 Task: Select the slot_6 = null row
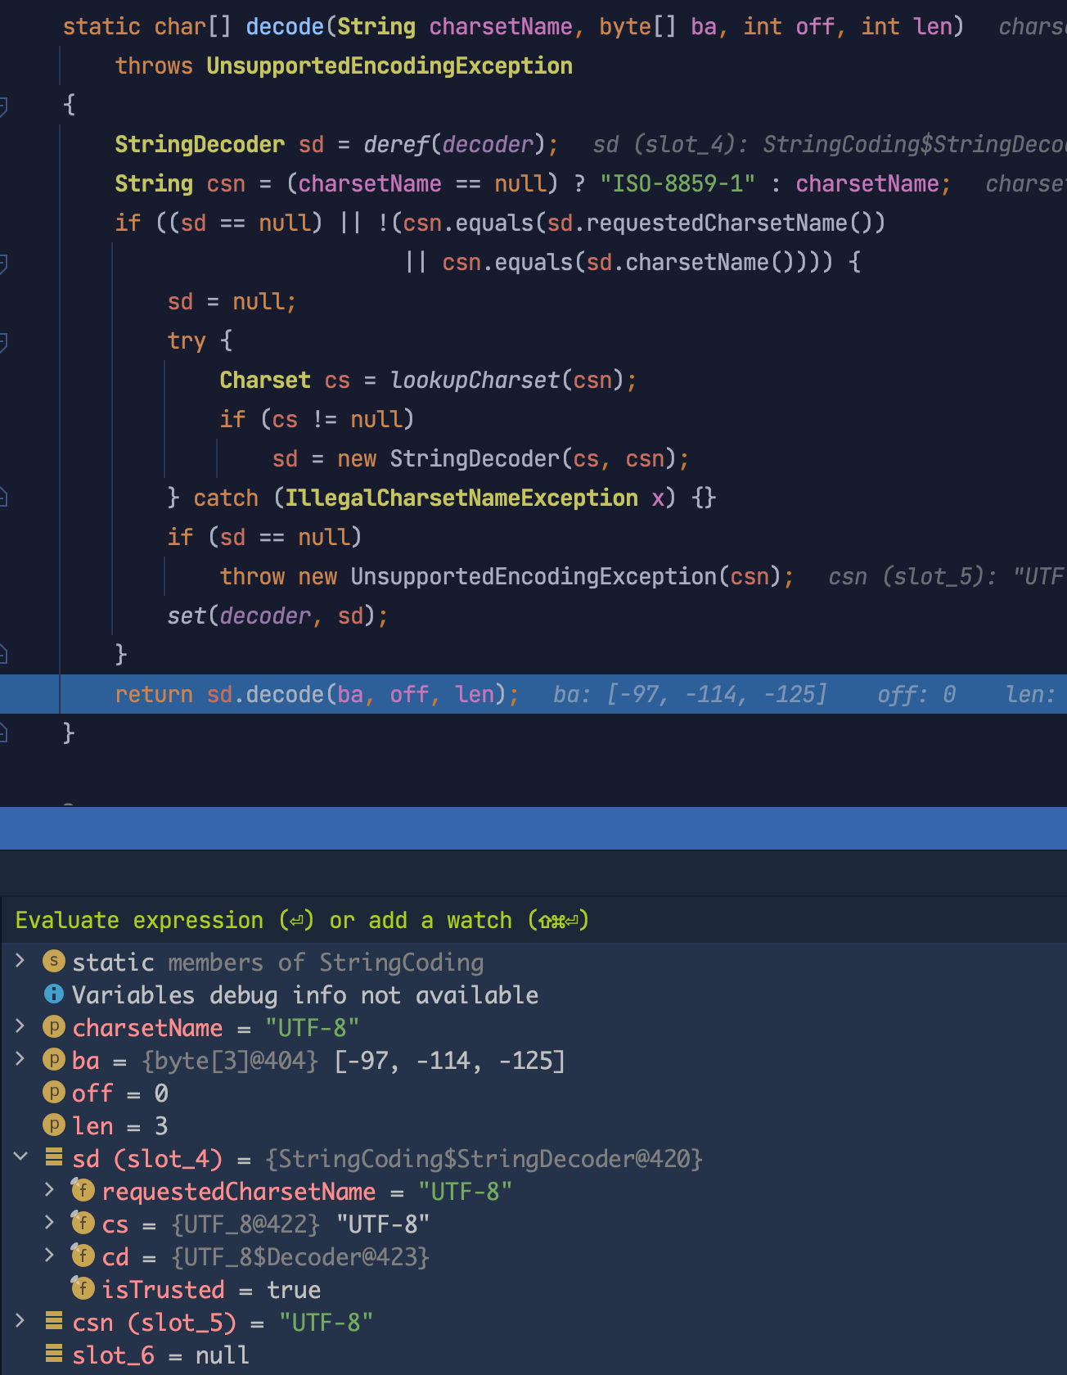[x=533, y=1355]
